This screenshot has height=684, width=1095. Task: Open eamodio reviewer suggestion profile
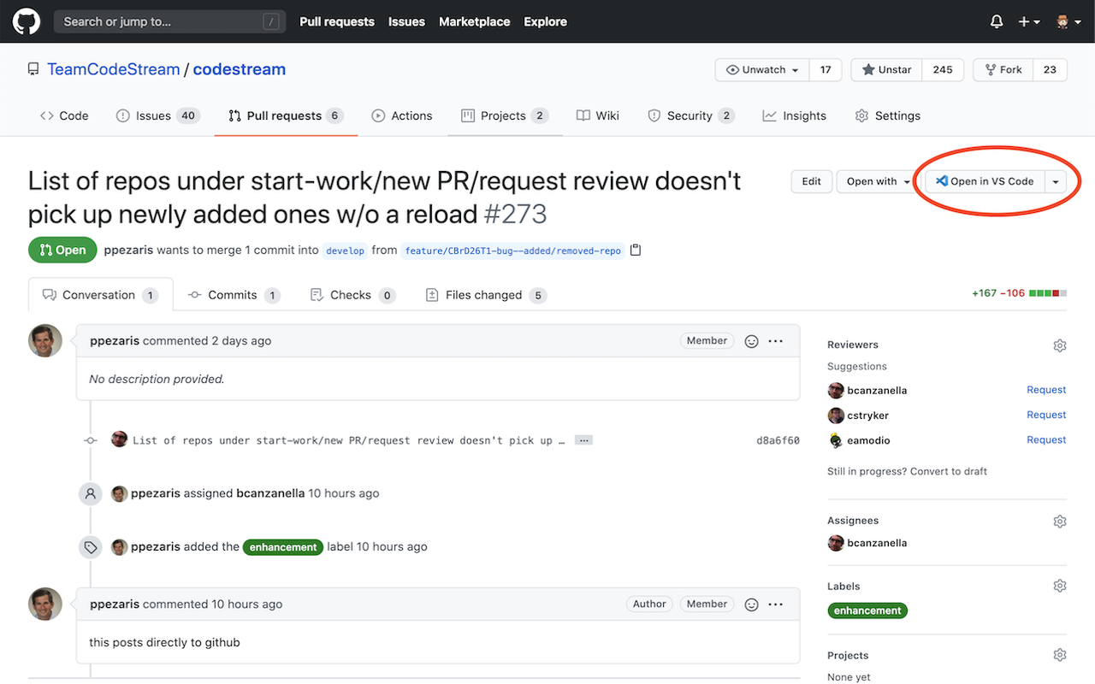pyautogui.click(x=868, y=440)
